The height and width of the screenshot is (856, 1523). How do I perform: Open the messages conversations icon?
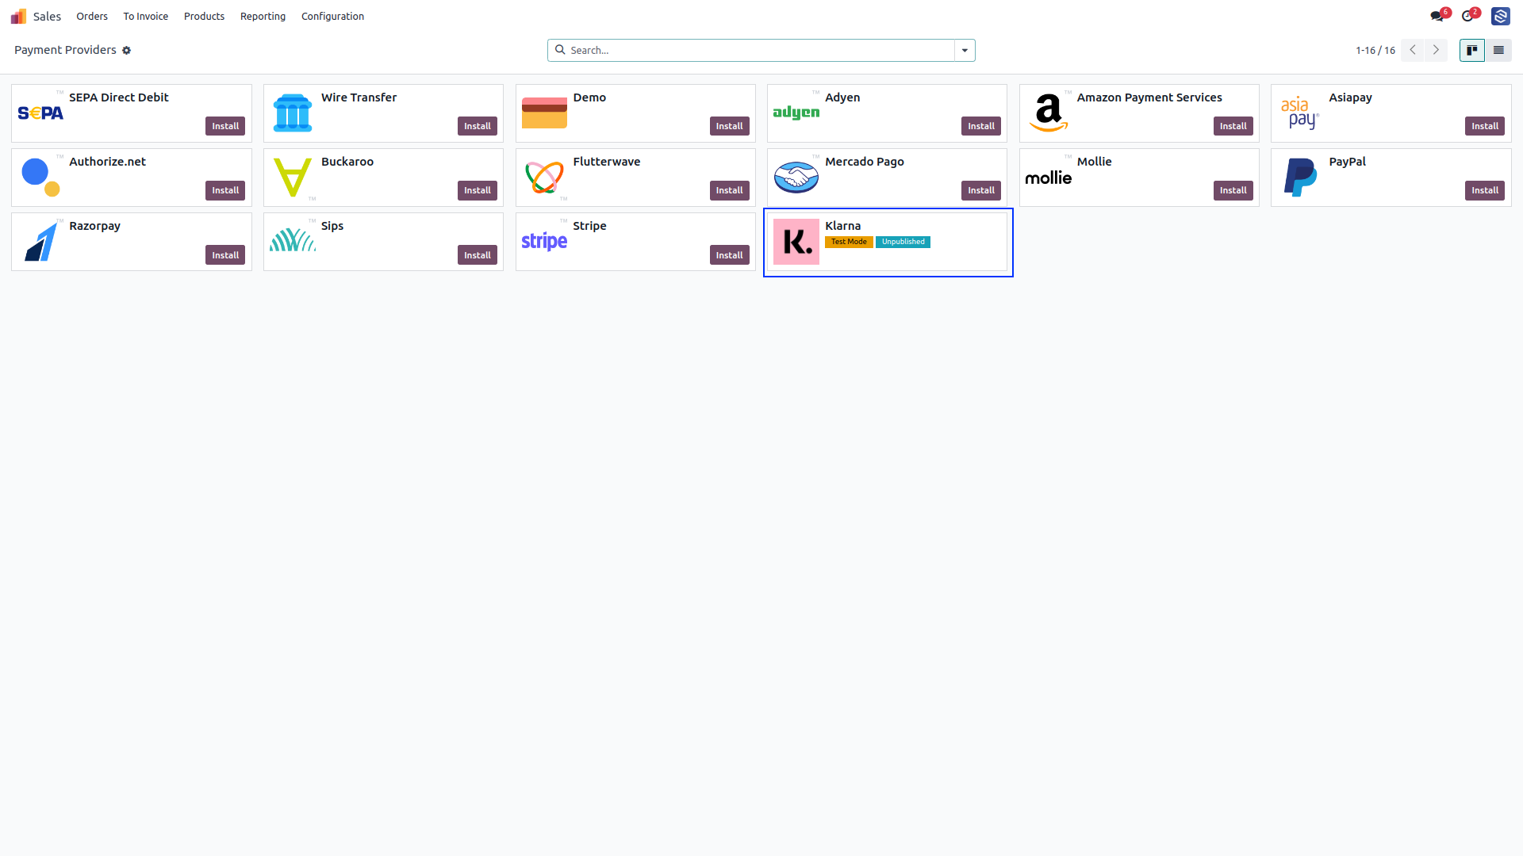click(x=1437, y=16)
